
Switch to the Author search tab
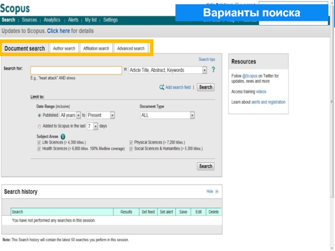(x=64, y=49)
